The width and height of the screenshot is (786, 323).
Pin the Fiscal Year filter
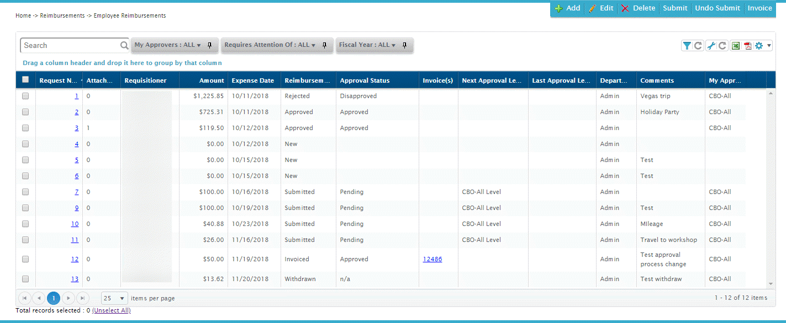(404, 45)
